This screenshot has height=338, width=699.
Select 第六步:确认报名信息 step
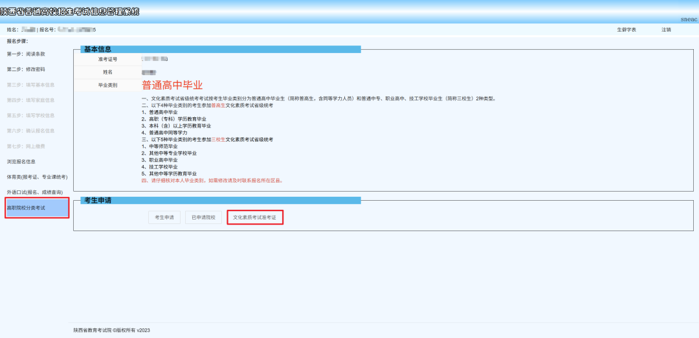tap(30, 131)
